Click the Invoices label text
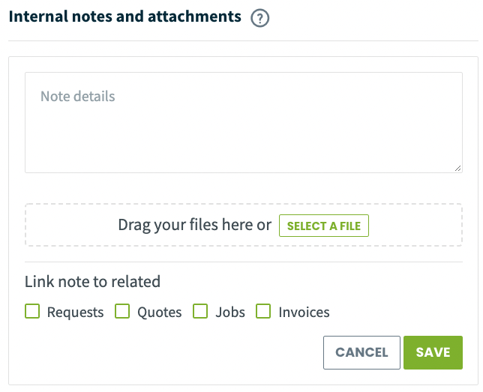Image resolution: width=483 pixels, height=392 pixels. 304,313
